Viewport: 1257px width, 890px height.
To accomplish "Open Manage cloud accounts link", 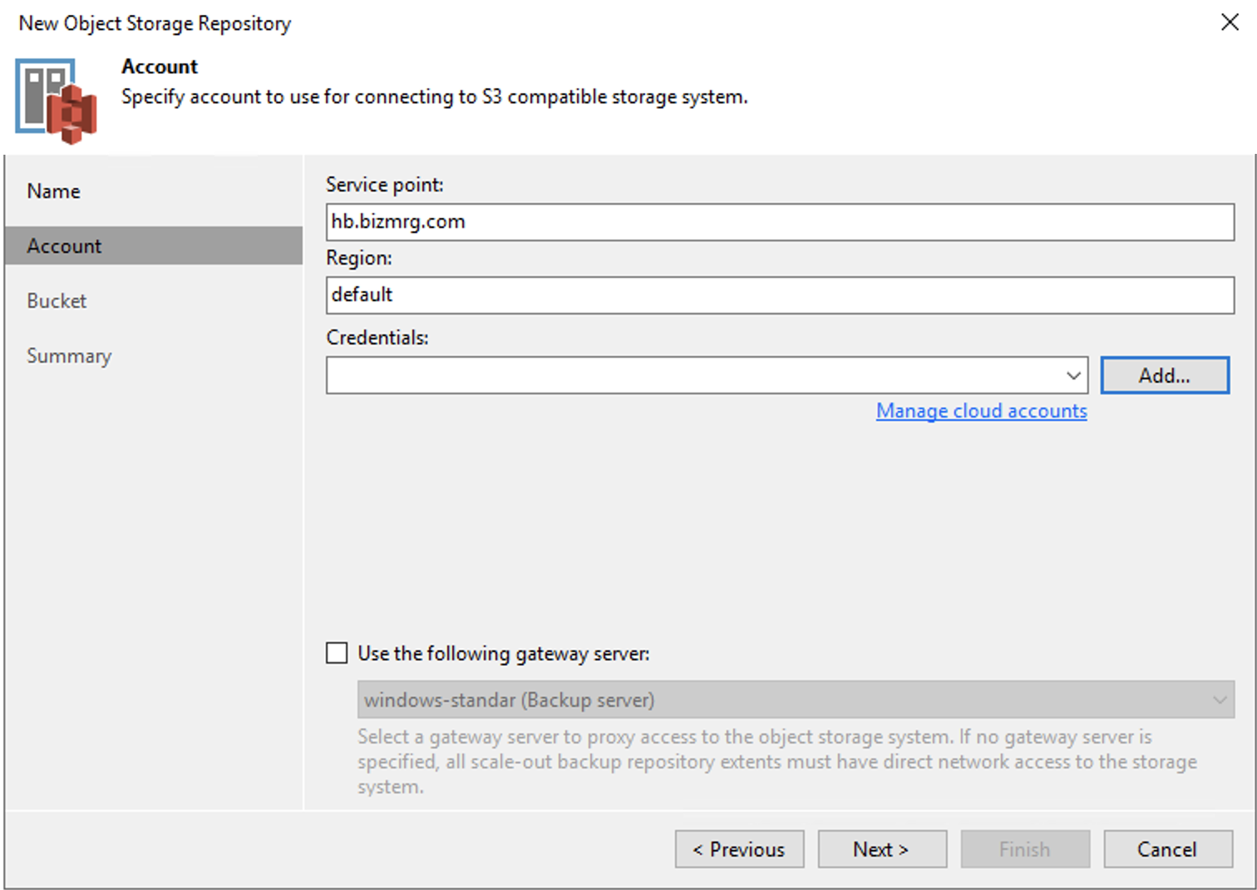I will tap(982, 411).
